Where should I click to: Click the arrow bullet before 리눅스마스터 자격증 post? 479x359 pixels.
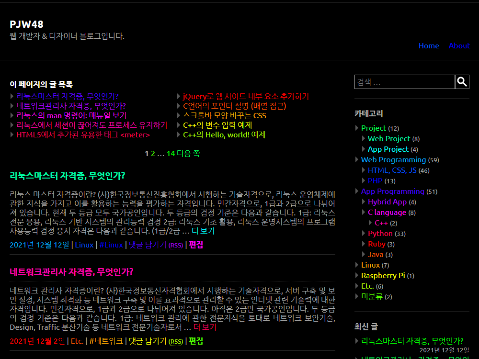tap(11, 96)
